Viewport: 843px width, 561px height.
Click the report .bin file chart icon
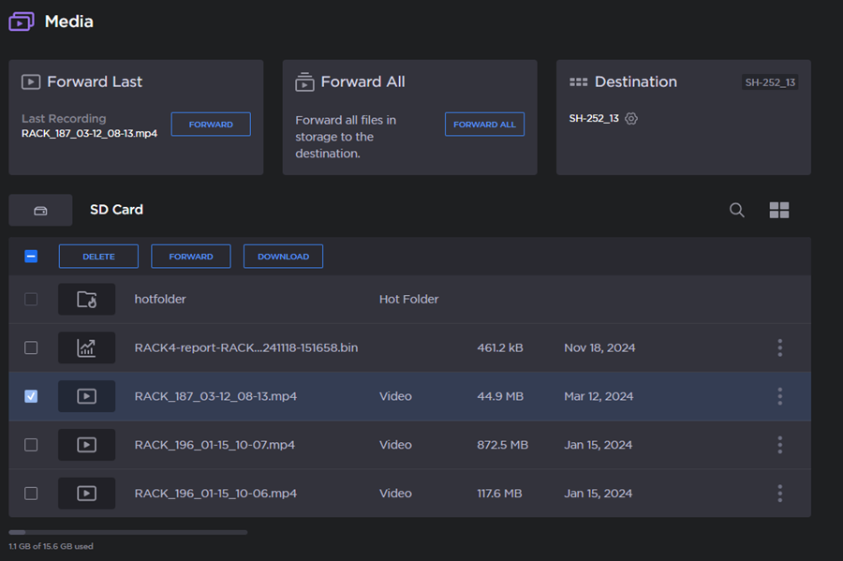pos(86,348)
